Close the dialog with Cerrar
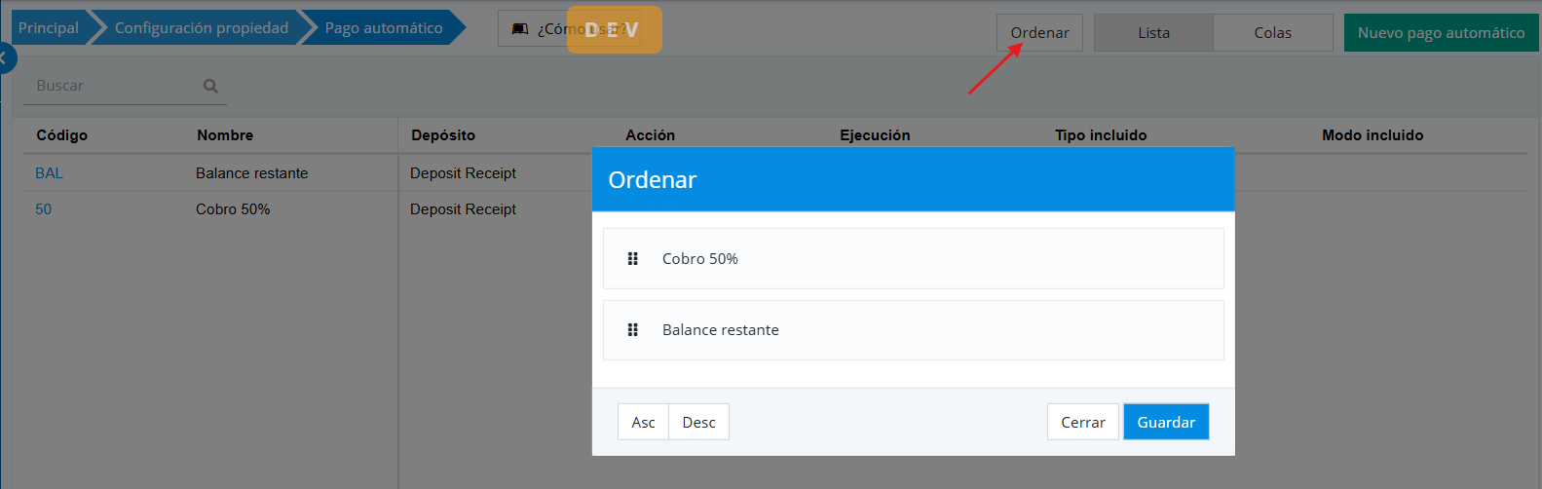 (1082, 423)
